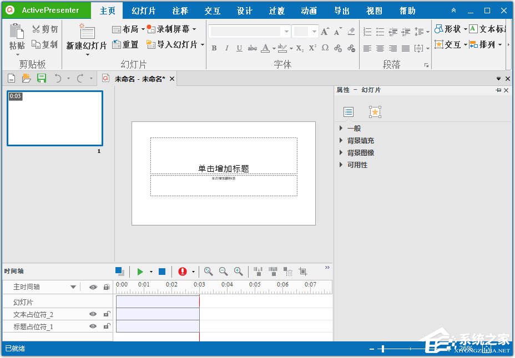This screenshot has width=515, height=358.
Task: Open the 视图 ribbon tab
Action: pyautogui.click(x=374, y=11)
